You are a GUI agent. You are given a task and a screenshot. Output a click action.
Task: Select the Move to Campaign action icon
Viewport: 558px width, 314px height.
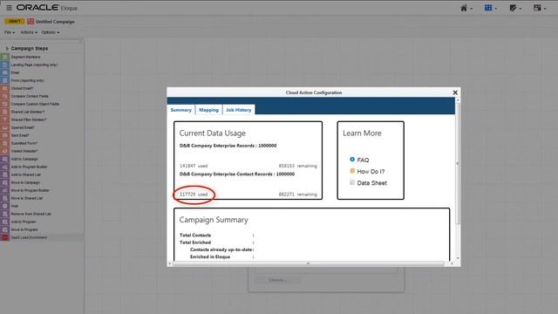point(5,182)
